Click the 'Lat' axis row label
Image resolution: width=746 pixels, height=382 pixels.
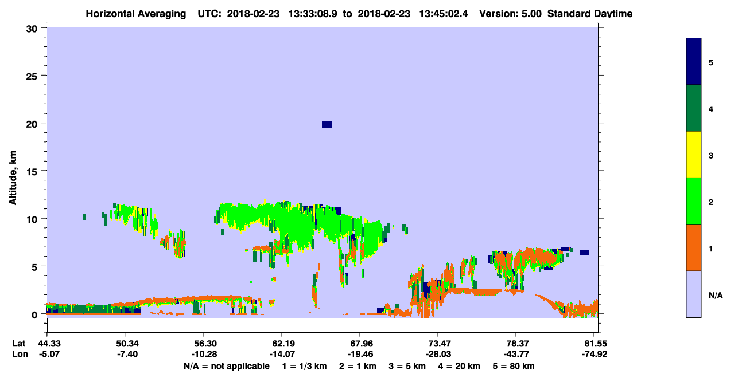tap(18, 344)
